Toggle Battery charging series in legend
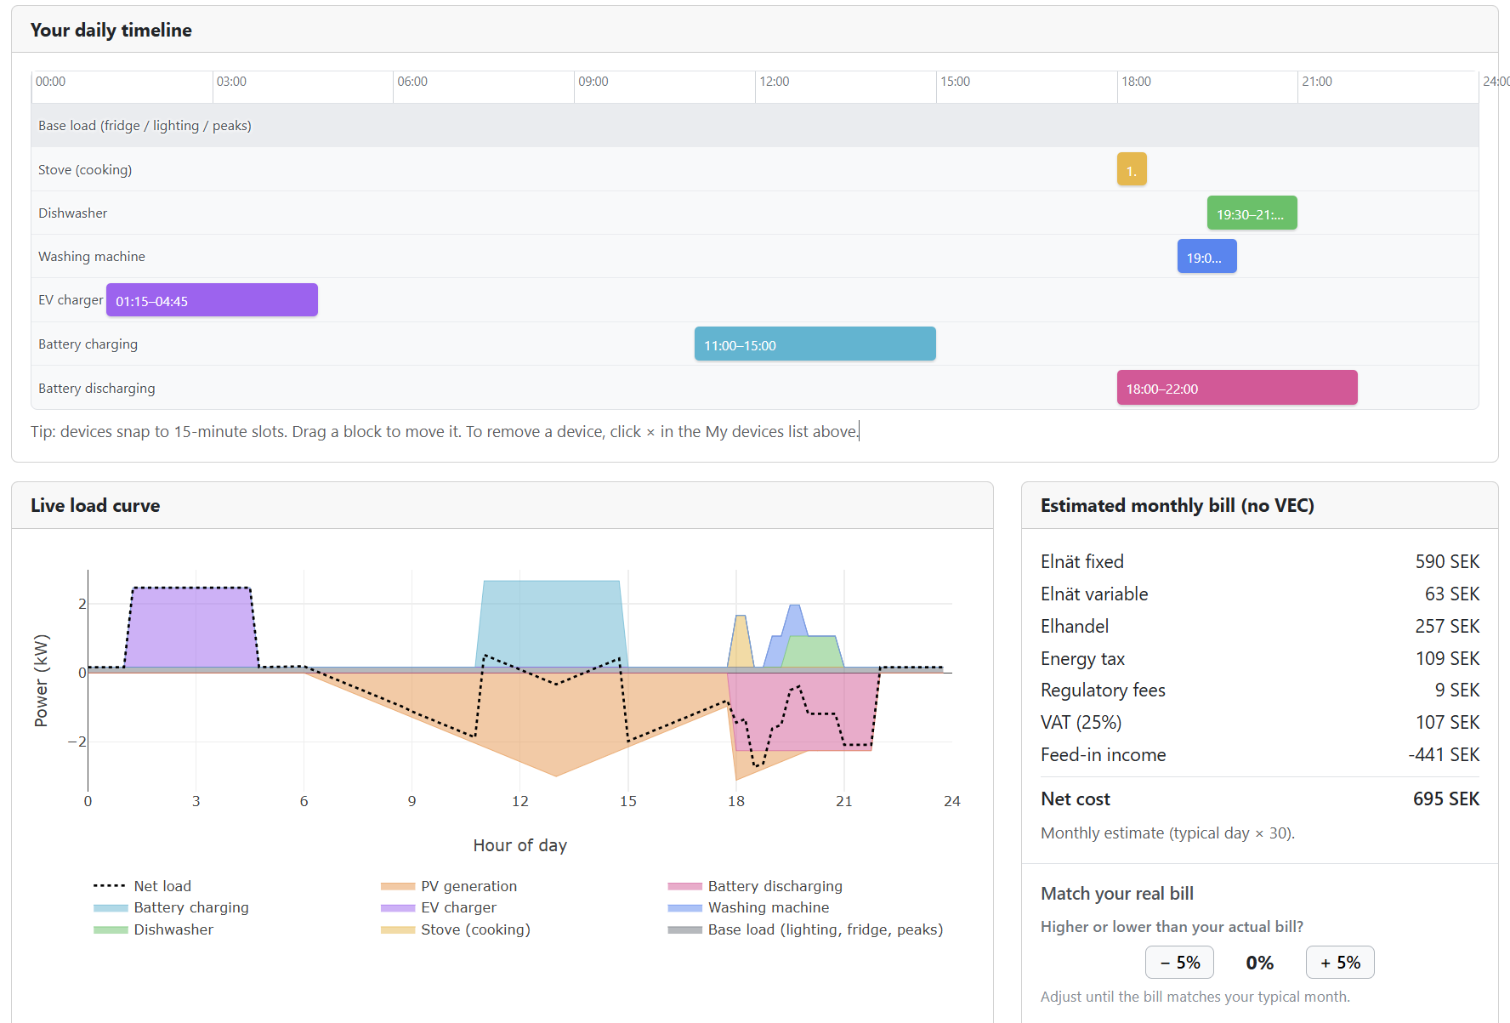1510x1023 pixels. tap(171, 907)
